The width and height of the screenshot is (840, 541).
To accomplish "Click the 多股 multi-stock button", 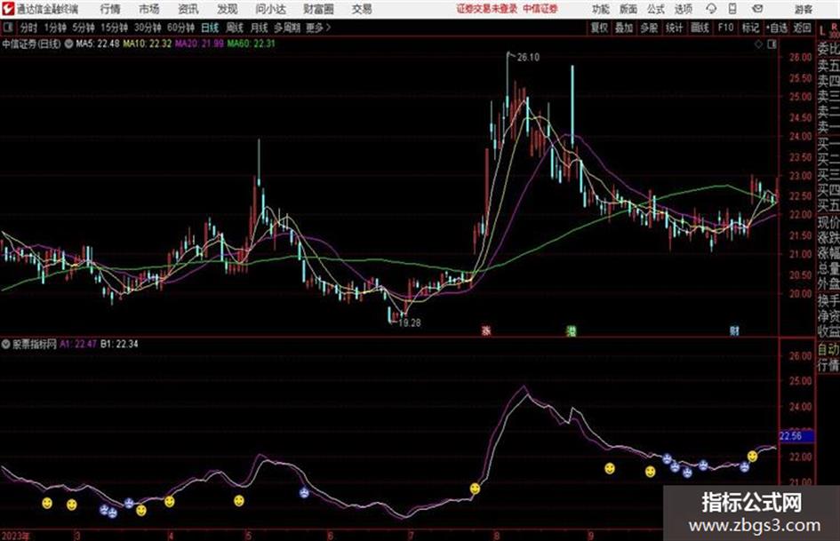I will tap(649, 28).
